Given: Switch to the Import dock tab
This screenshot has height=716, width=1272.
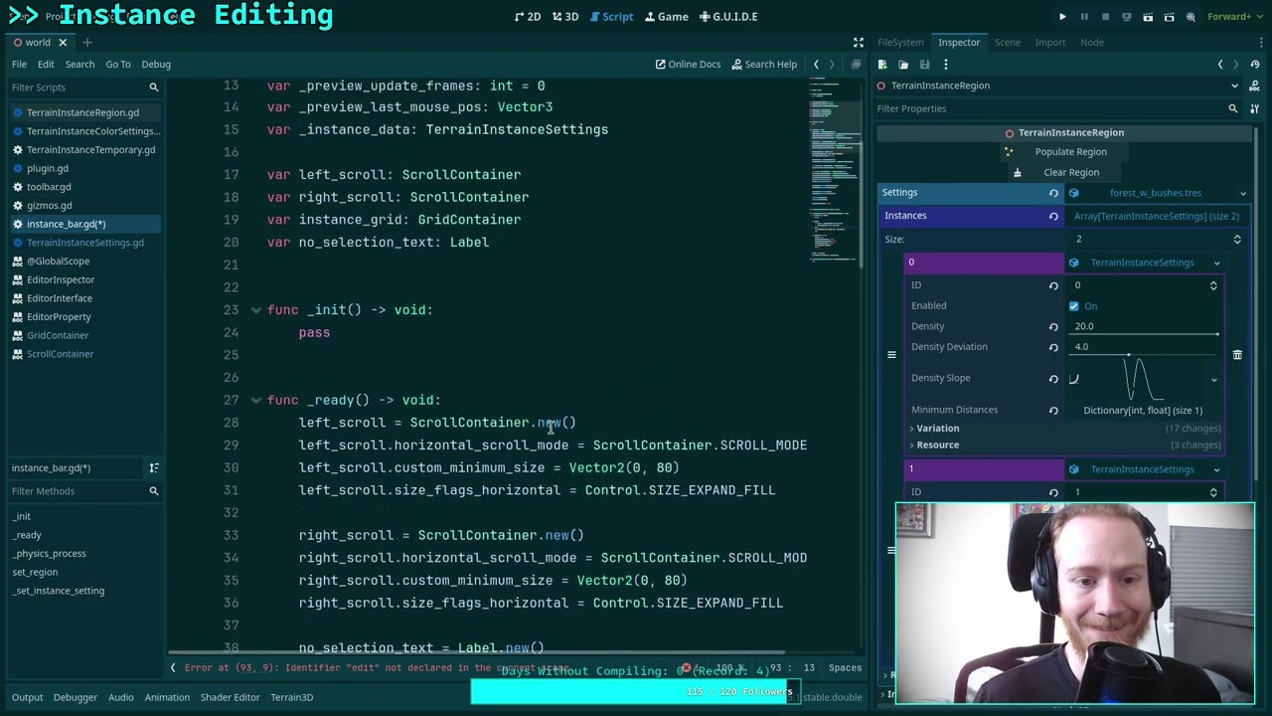Looking at the screenshot, I should tap(1050, 43).
